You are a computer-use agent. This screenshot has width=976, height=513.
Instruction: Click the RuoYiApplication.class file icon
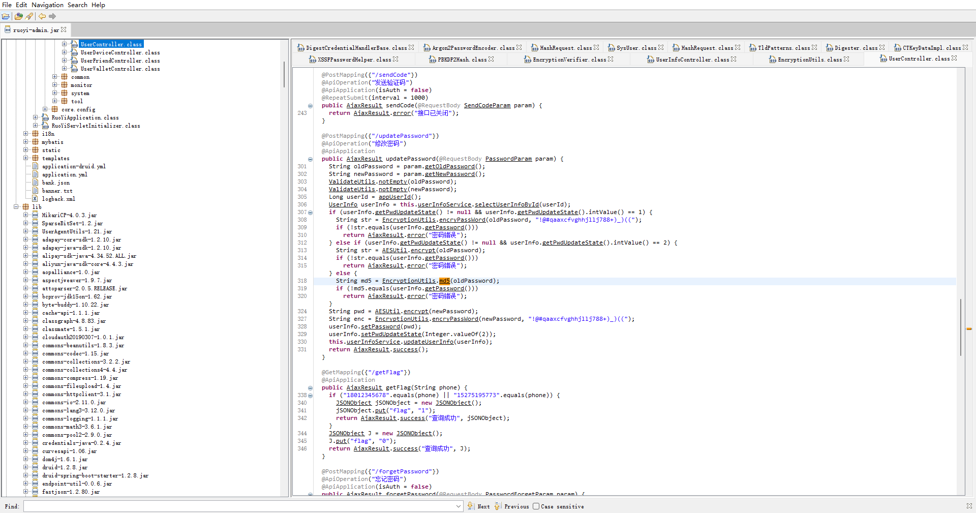tap(45, 117)
